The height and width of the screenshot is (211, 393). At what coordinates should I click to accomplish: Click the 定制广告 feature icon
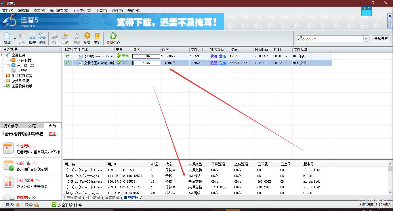click(x=8, y=165)
